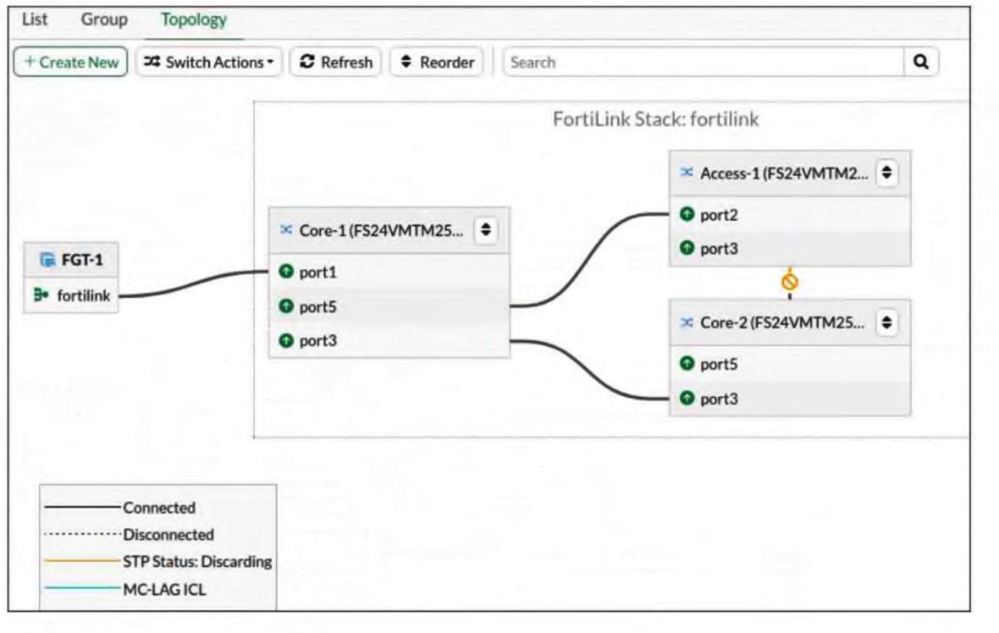Screen dimensions: 999x633
Task: Open the Access-1 switch options dropdown
Action: click(887, 172)
